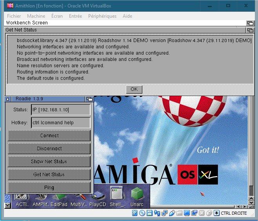The height and width of the screenshot is (221, 258).
Task: Click the Roadie 1.3.9 title bar
Action: 48,99
